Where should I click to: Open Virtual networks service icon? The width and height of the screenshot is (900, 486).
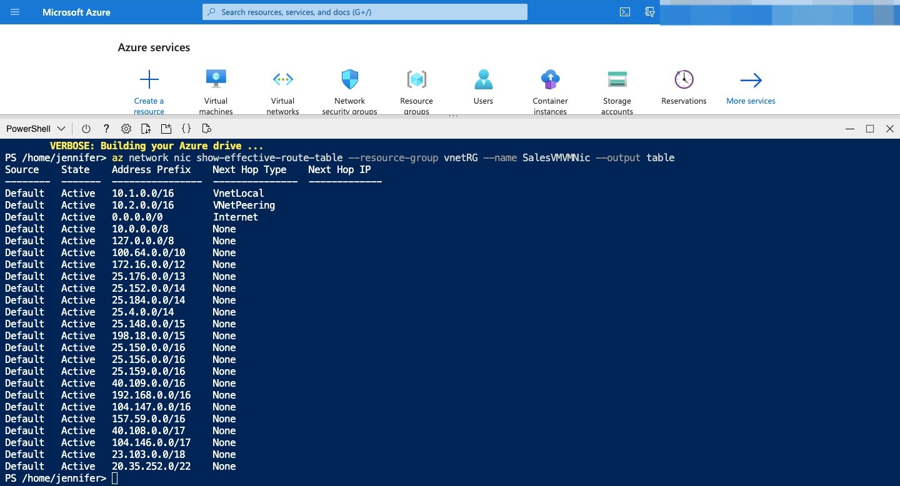pyautogui.click(x=283, y=79)
